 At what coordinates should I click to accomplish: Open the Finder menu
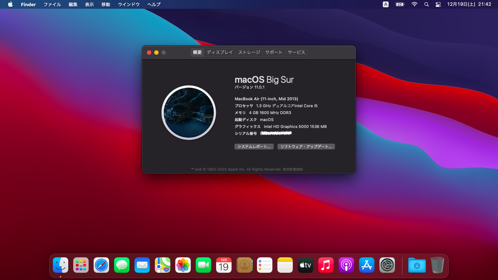click(28, 4)
